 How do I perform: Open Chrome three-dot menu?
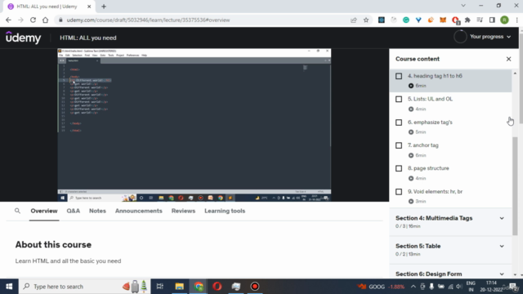516,20
